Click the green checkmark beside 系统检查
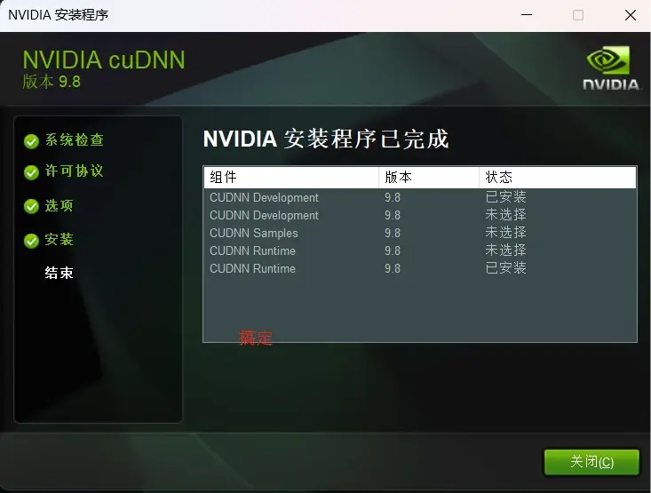Image resolution: width=651 pixels, height=493 pixels. point(31,141)
